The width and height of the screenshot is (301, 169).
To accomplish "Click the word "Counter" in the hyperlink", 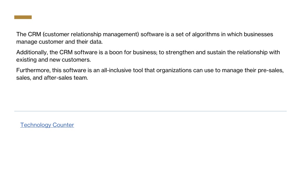I will 63,125.
